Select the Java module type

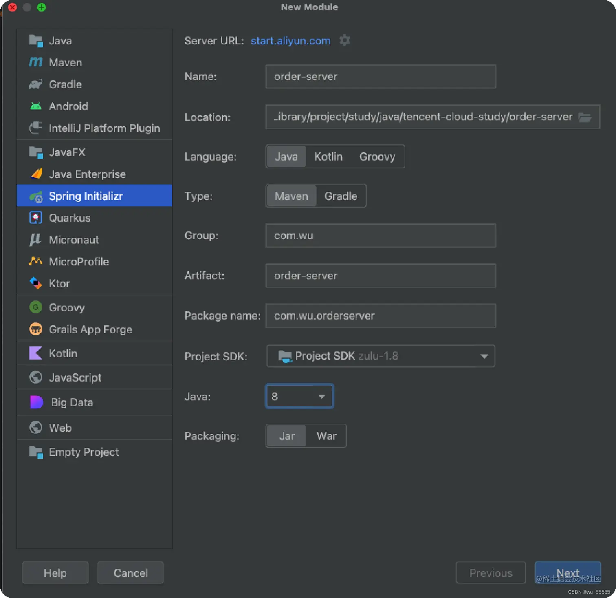pyautogui.click(x=94, y=41)
